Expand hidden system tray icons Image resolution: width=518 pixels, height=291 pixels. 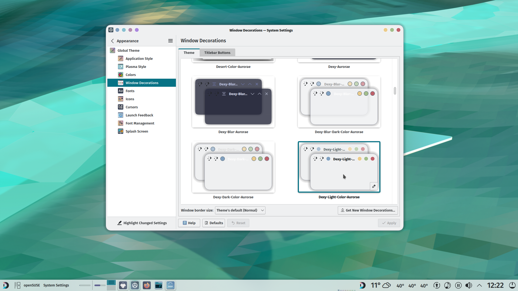(x=479, y=285)
